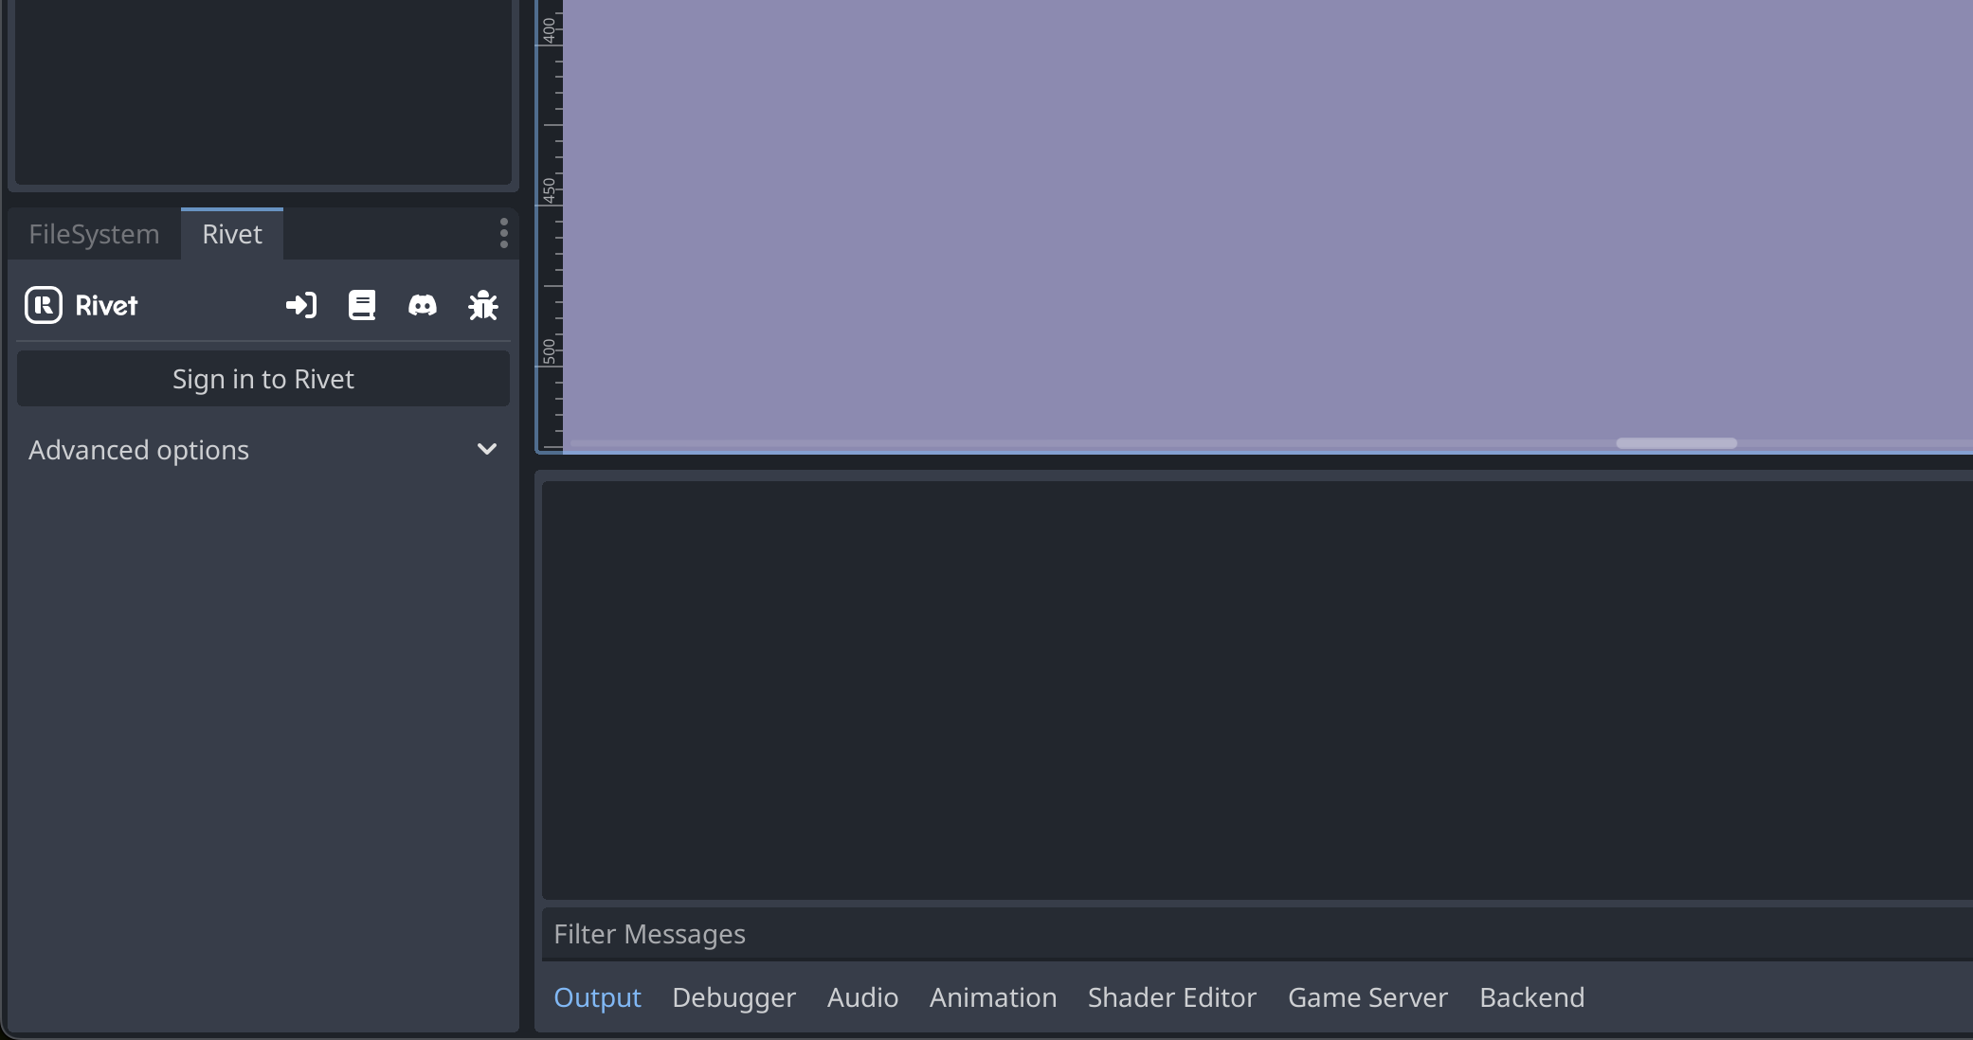Click the three-dot options menu
Image resolution: width=1973 pixels, height=1040 pixels.
[x=504, y=234]
